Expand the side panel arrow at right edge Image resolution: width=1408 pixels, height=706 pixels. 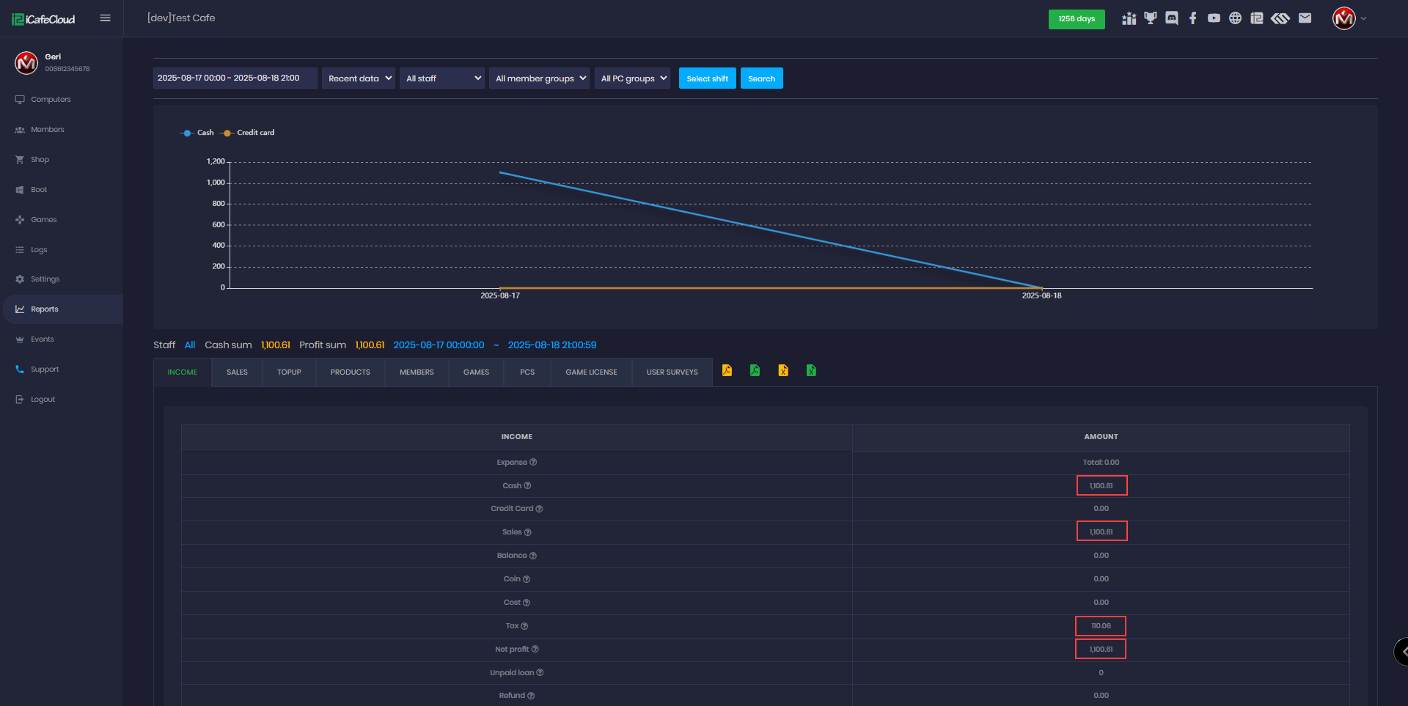pyautogui.click(x=1402, y=651)
